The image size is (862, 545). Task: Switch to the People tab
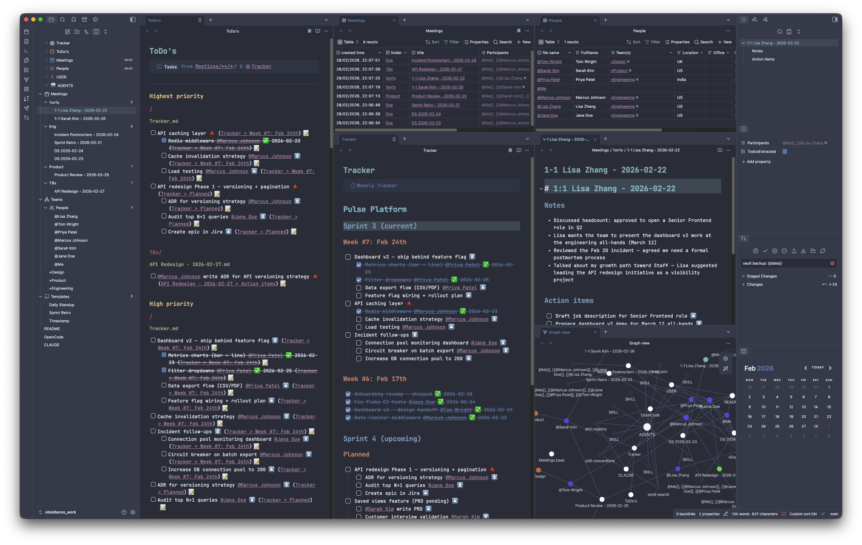click(x=555, y=20)
